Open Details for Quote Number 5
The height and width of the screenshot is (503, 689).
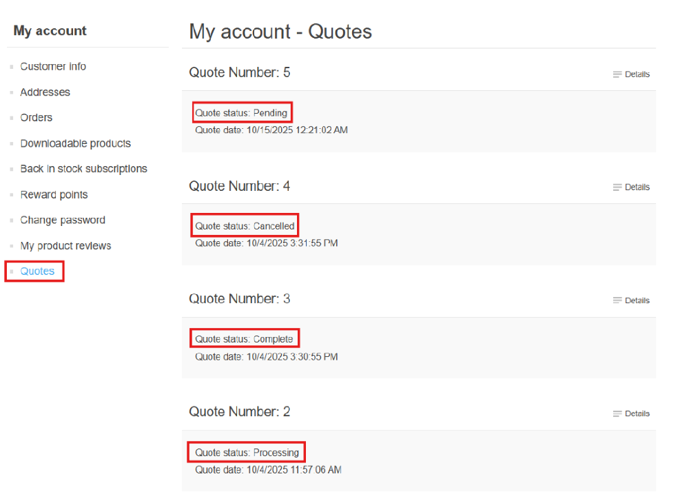tap(631, 74)
